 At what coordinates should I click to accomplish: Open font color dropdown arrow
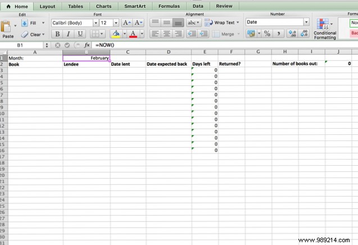(142, 34)
